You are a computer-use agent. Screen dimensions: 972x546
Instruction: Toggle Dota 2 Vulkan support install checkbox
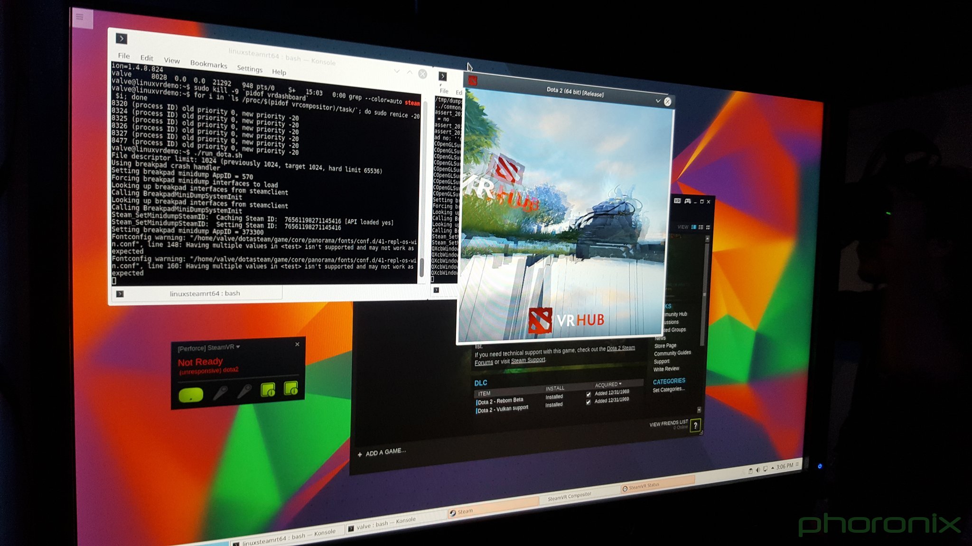point(589,402)
